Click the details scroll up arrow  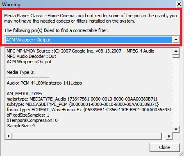tap(176, 51)
